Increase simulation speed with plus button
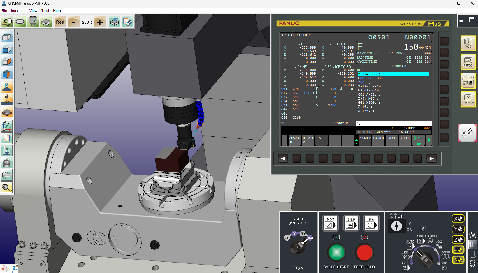The width and height of the screenshot is (478, 273). coord(100,22)
